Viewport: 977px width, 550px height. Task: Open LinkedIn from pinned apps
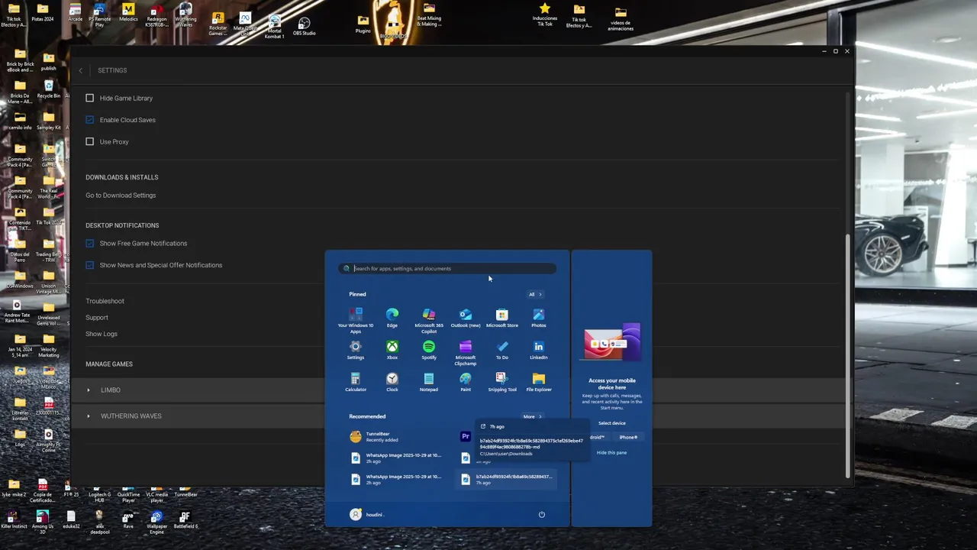click(x=539, y=350)
